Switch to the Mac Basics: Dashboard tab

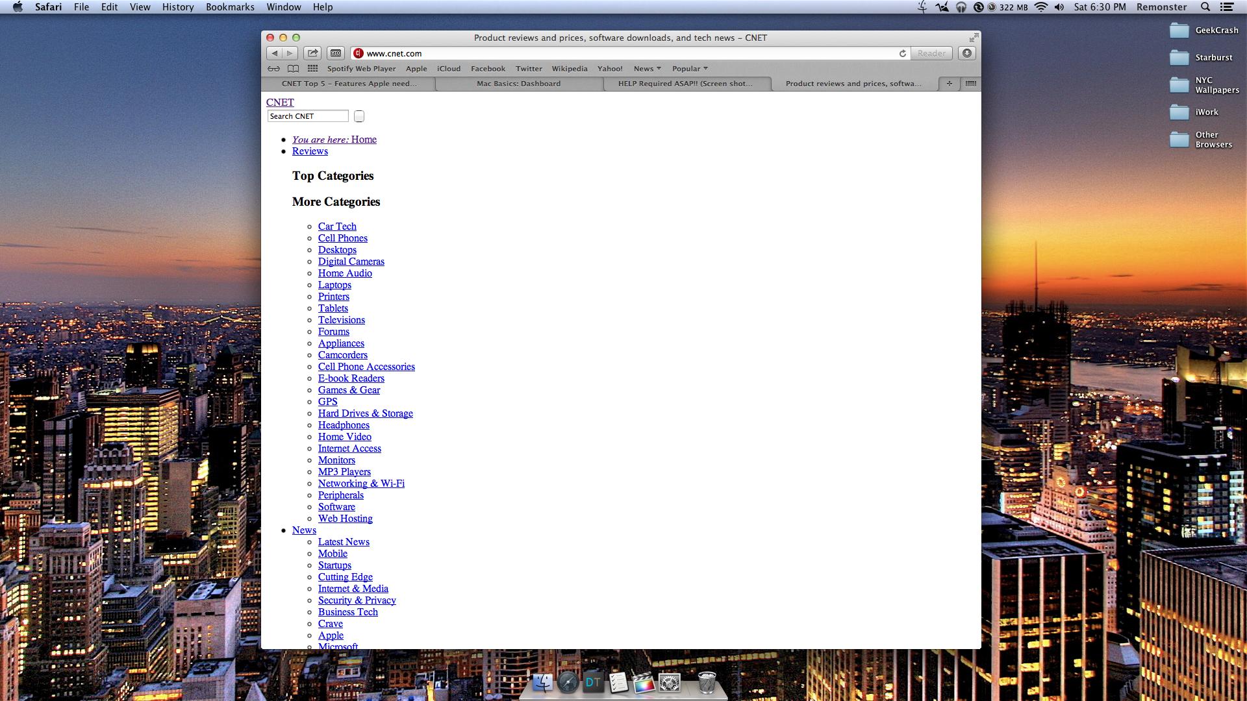[518, 84]
